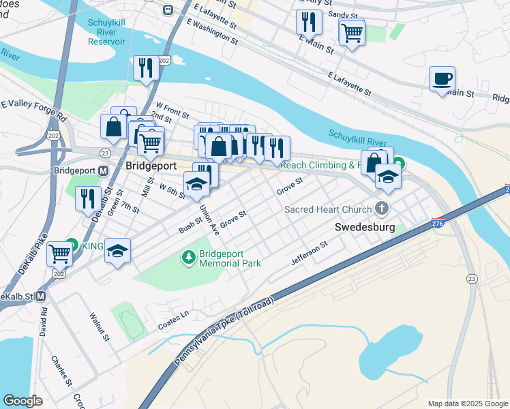Select school marker on Union Ave
The height and width of the screenshot is (409, 510).
[196, 185]
